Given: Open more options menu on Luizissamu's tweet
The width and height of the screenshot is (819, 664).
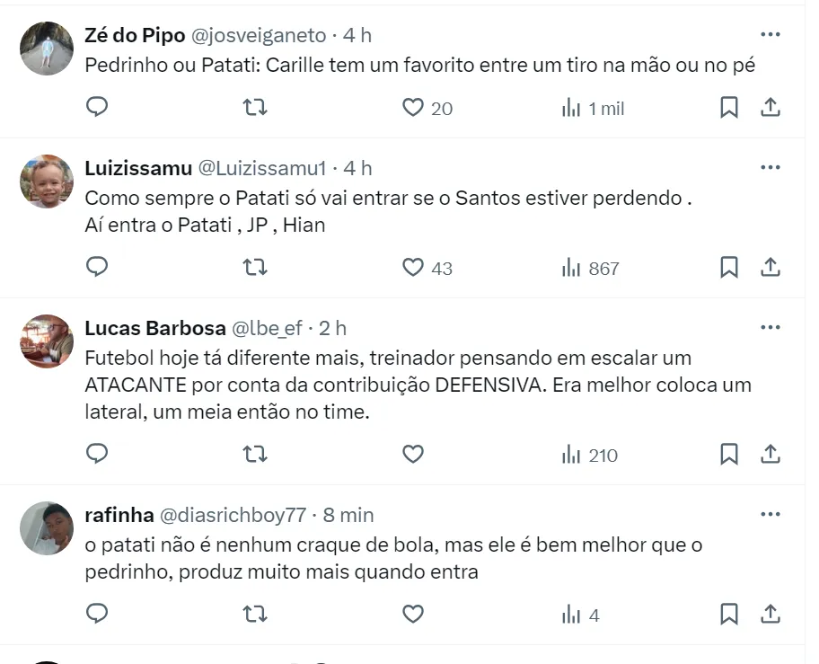Looking at the screenshot, I should coord(770,168).
